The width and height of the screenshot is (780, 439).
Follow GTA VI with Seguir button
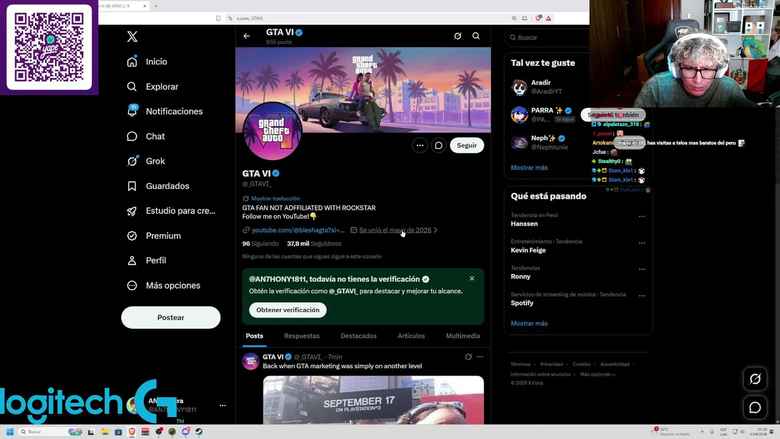467,145
